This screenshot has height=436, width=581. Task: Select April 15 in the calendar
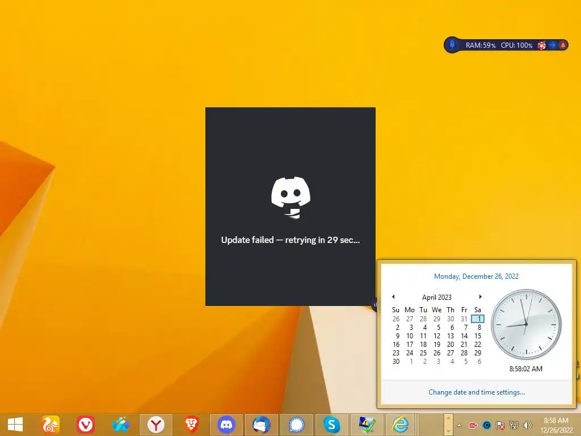(478, 336)
